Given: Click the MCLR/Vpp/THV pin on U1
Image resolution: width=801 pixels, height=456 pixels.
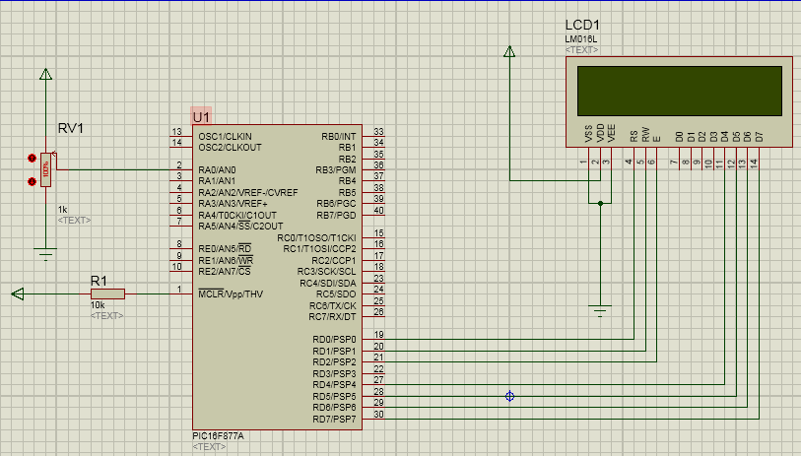Looking at the screenshot, I should click(x=231, y=293).
